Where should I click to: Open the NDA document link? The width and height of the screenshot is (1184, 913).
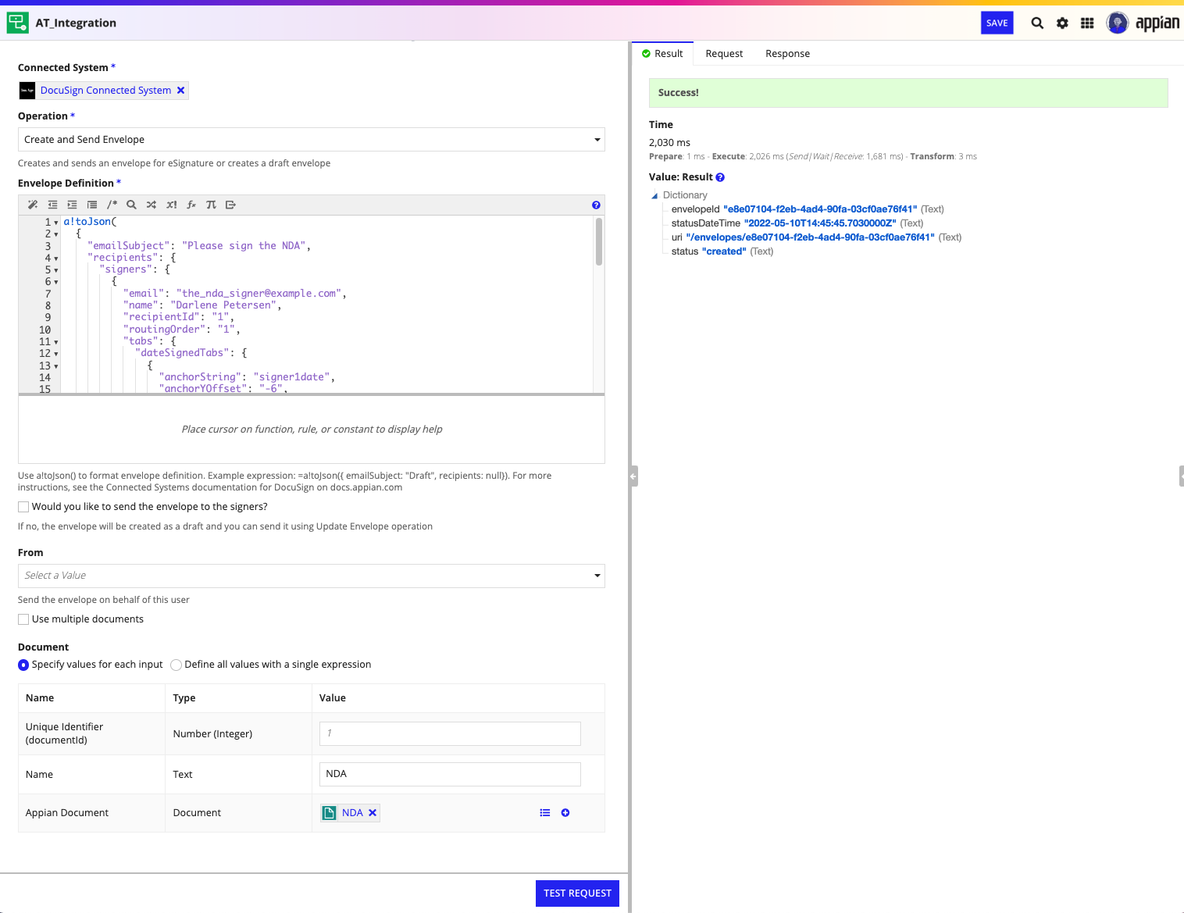[x=352, y=813]
